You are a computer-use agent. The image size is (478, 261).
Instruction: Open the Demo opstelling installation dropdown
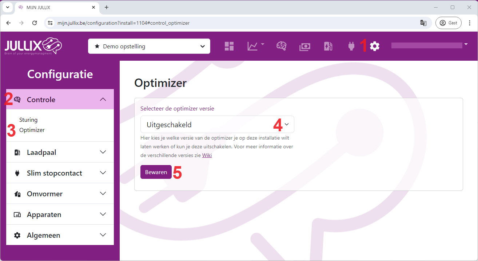point(149,46)
